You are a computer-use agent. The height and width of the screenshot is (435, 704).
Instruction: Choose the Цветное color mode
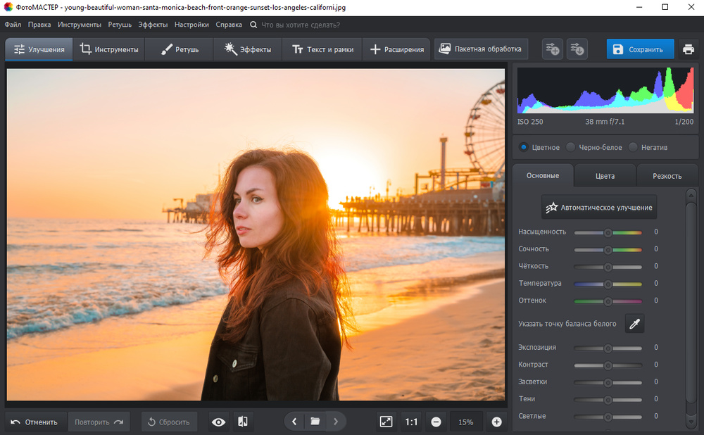click(x=523, y=147)
